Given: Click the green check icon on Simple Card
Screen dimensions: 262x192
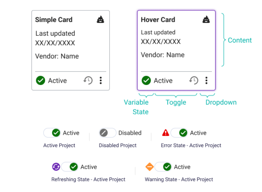Looking at the screenshot, I should click(x=41, y=81).
